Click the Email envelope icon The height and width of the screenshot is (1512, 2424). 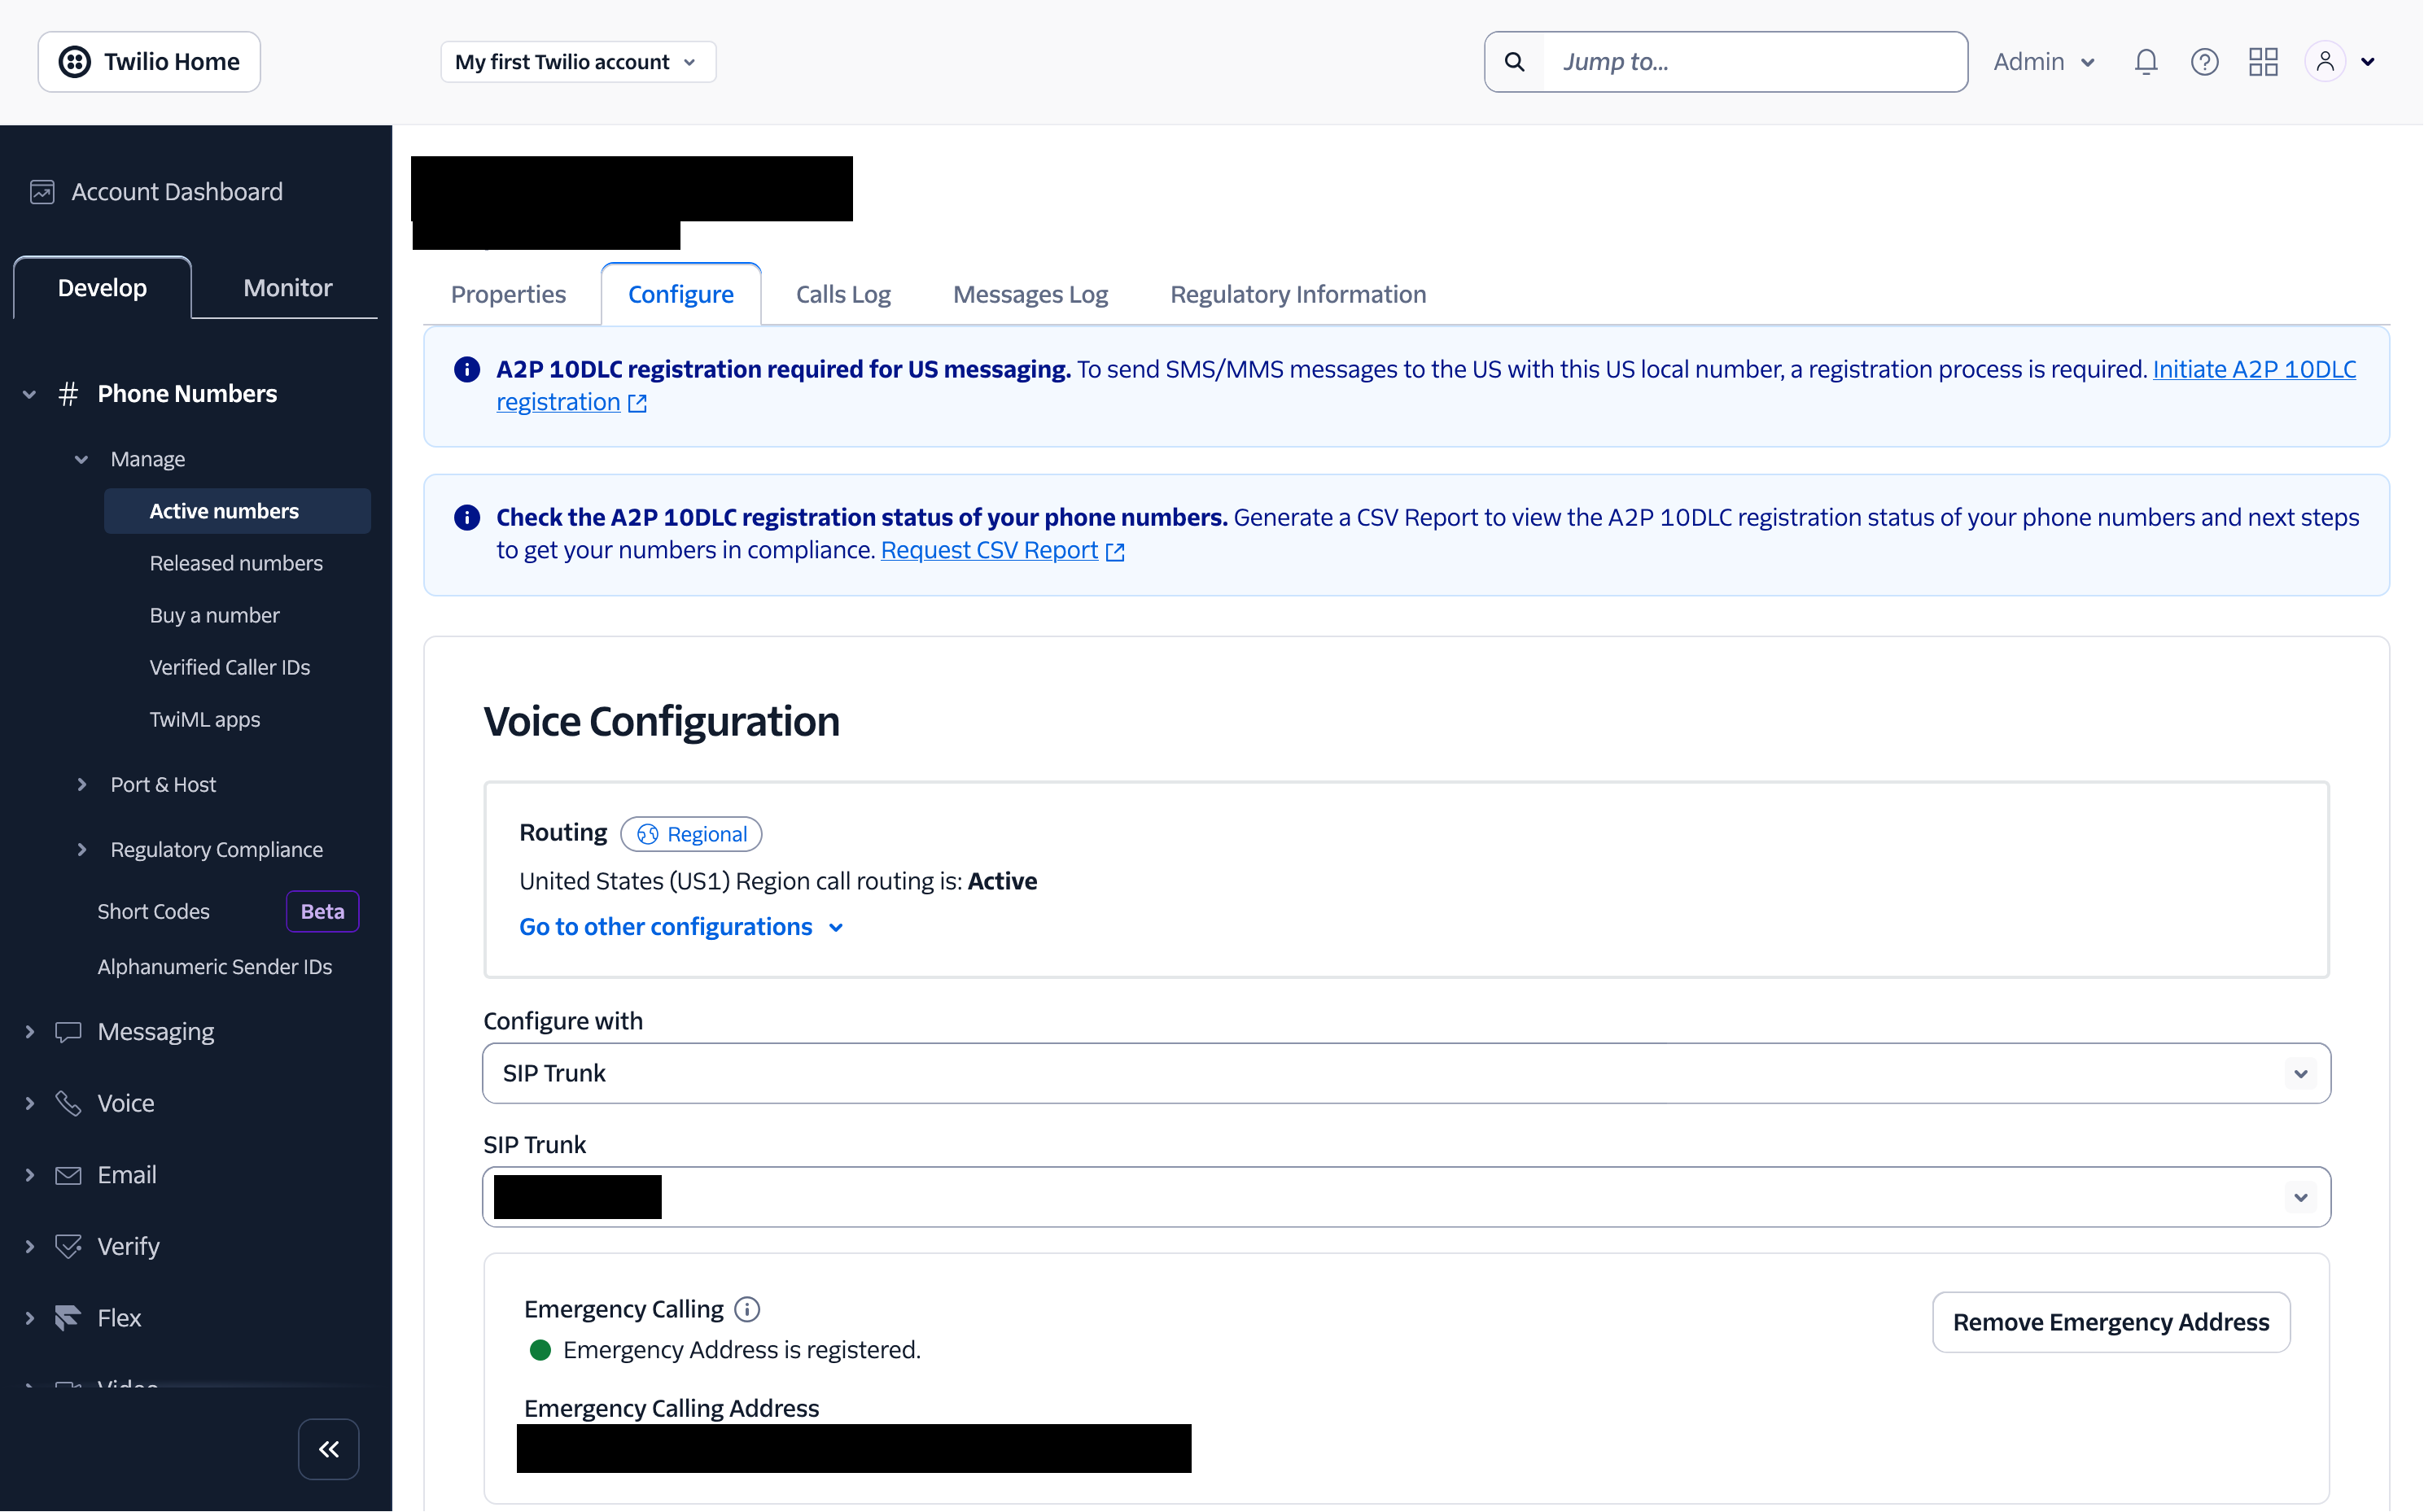tap(68, 1175)
